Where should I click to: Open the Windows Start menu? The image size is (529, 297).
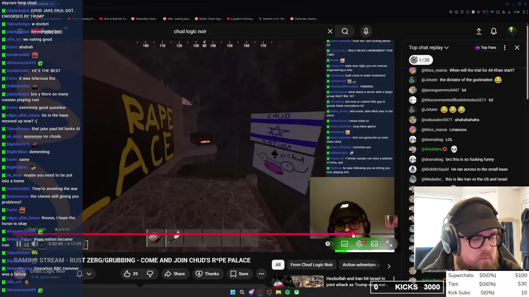[x=233, y=292]
